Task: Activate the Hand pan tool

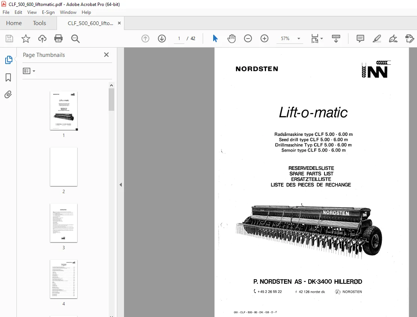Action: [x=232, y=39]
